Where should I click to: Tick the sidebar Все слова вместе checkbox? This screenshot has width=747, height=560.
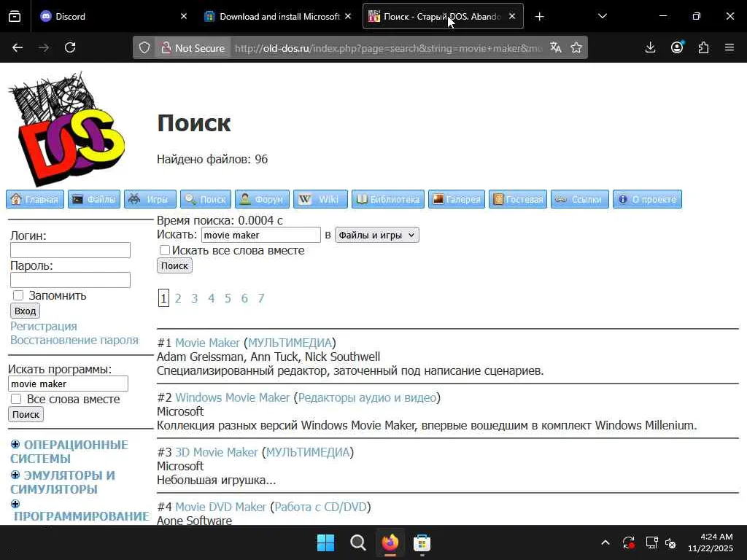point(16,399)
